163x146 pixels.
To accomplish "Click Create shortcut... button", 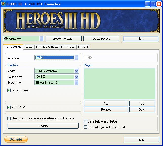I will click(63, 39).
